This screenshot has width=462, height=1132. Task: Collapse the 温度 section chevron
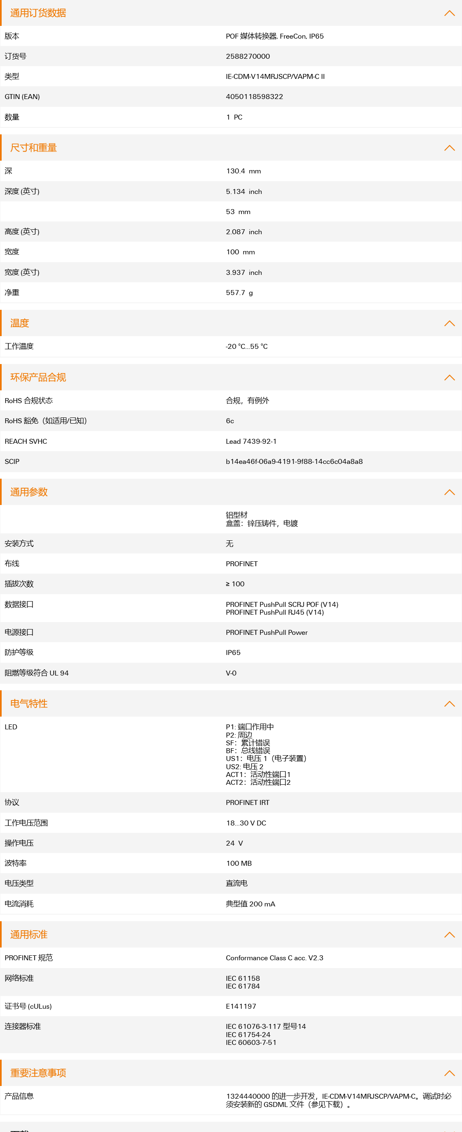pyautogui.click(x=449, y=323)
